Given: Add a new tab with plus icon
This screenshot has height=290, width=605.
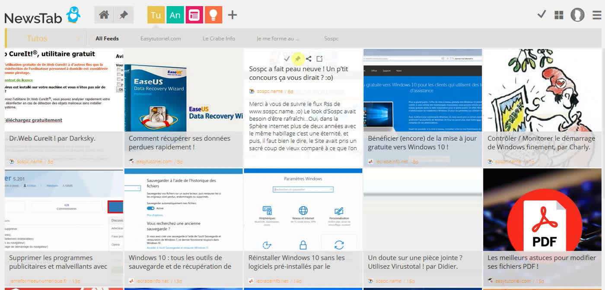Looking at the screenshot, I should coord(232,15).
